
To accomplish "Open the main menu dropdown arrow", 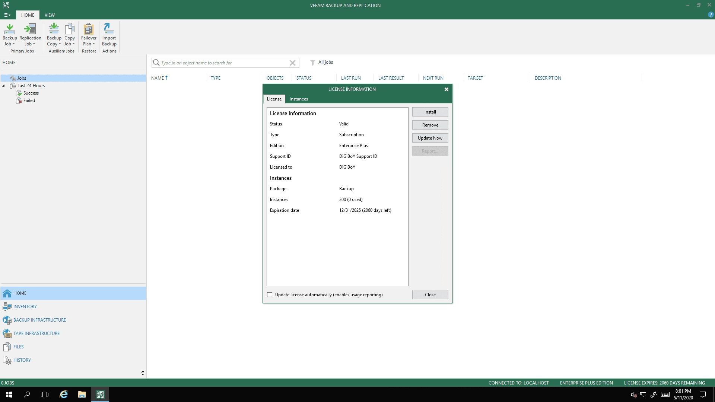I will (x=10, y=15).
